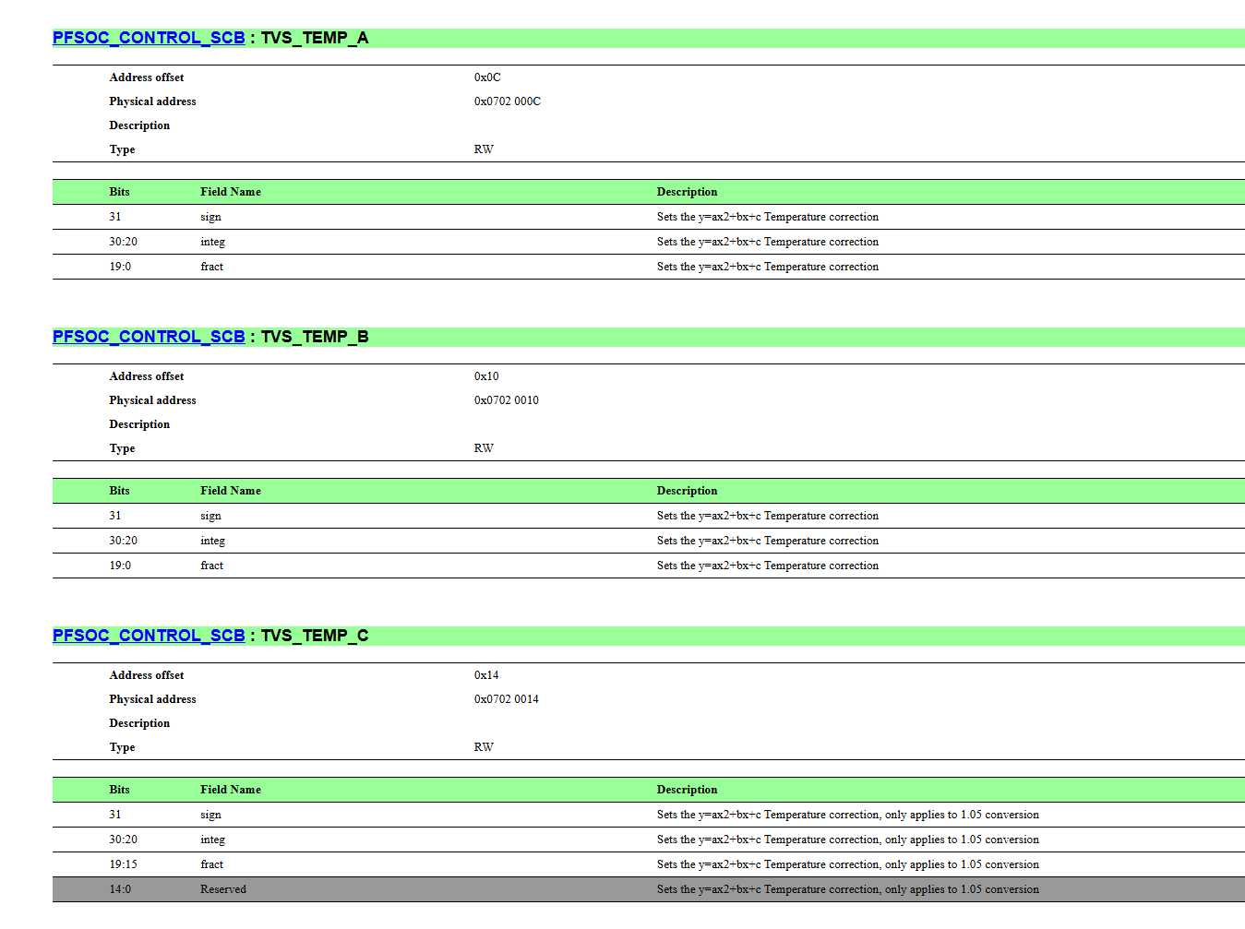Click 'sign' field name in TVS_TEMP_C table
This screenshot has height=929, width=1245.
tap(210, 816)
